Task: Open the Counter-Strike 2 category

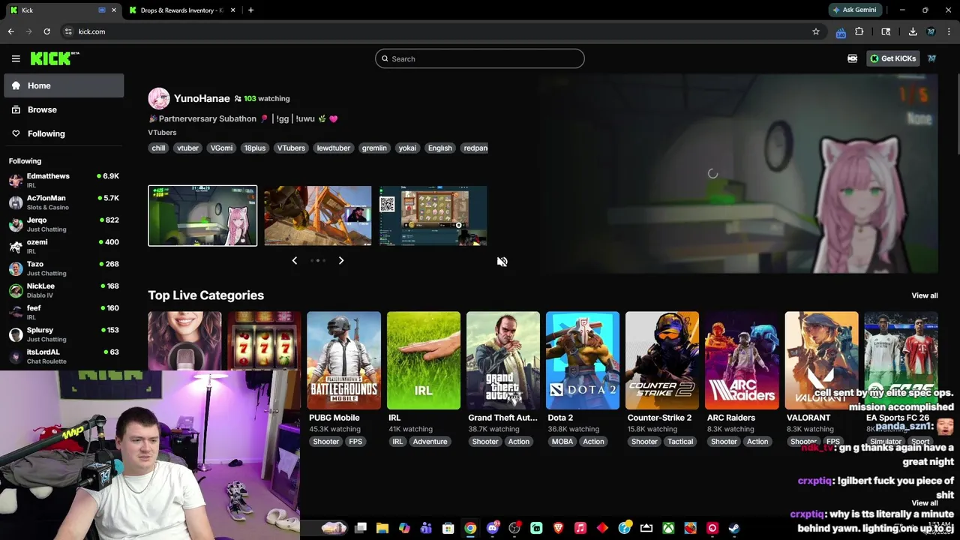Action: point(662,361)
